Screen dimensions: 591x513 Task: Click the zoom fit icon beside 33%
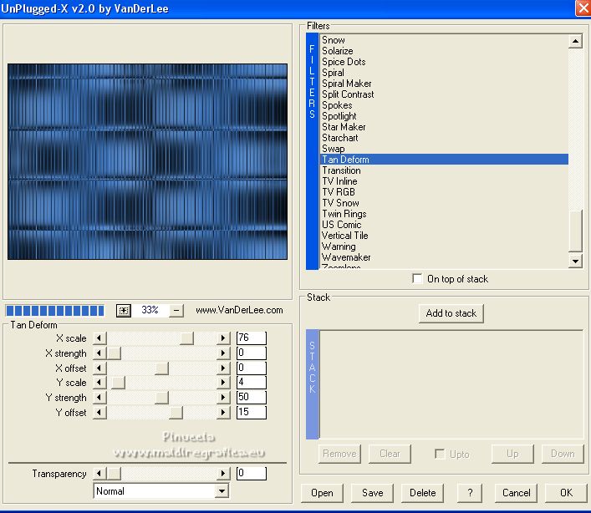coord(124,310)
